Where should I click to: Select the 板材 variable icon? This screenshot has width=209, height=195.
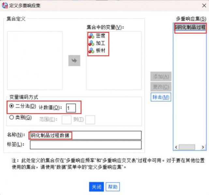click(x=91, y=50)
